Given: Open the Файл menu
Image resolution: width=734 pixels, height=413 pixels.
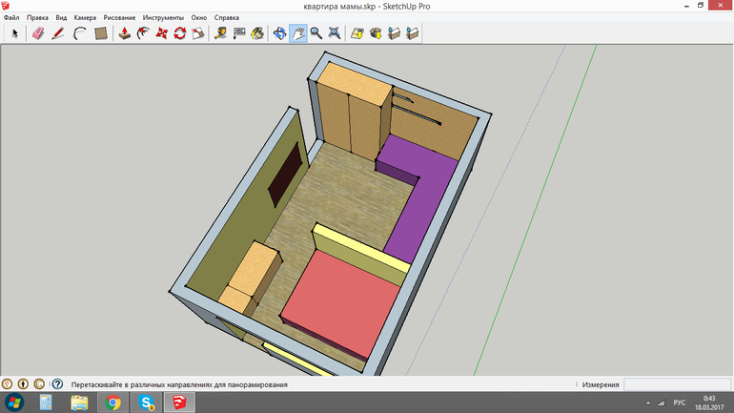Looking at the screenshot, I should [x=11, y=18].
